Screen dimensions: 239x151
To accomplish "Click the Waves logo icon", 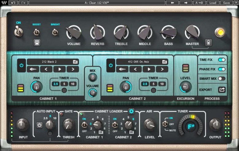I will pos(4,3).
